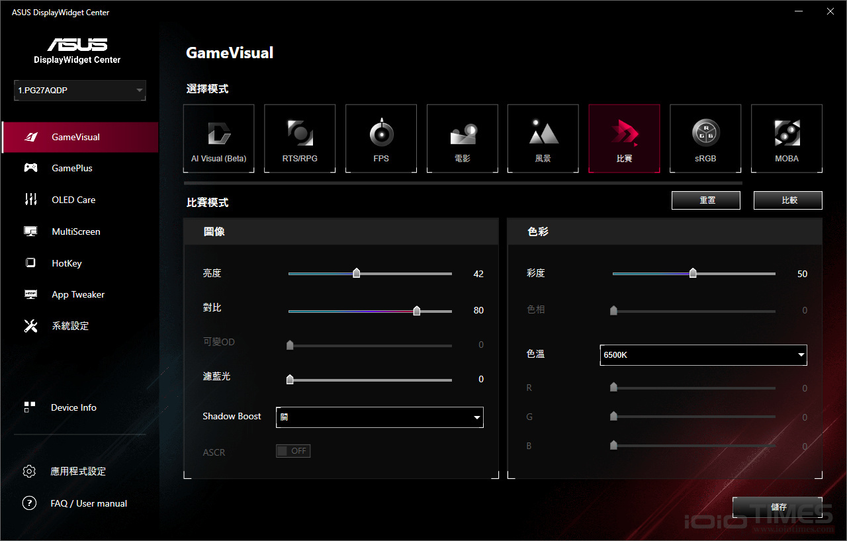Select the MOBA mode tile
This screenshot has height=541, width=847.
[787, 138]
